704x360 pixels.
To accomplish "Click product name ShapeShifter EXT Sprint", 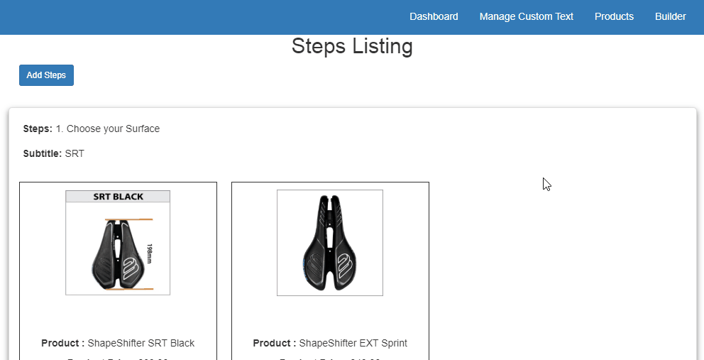I will (353, 344).
